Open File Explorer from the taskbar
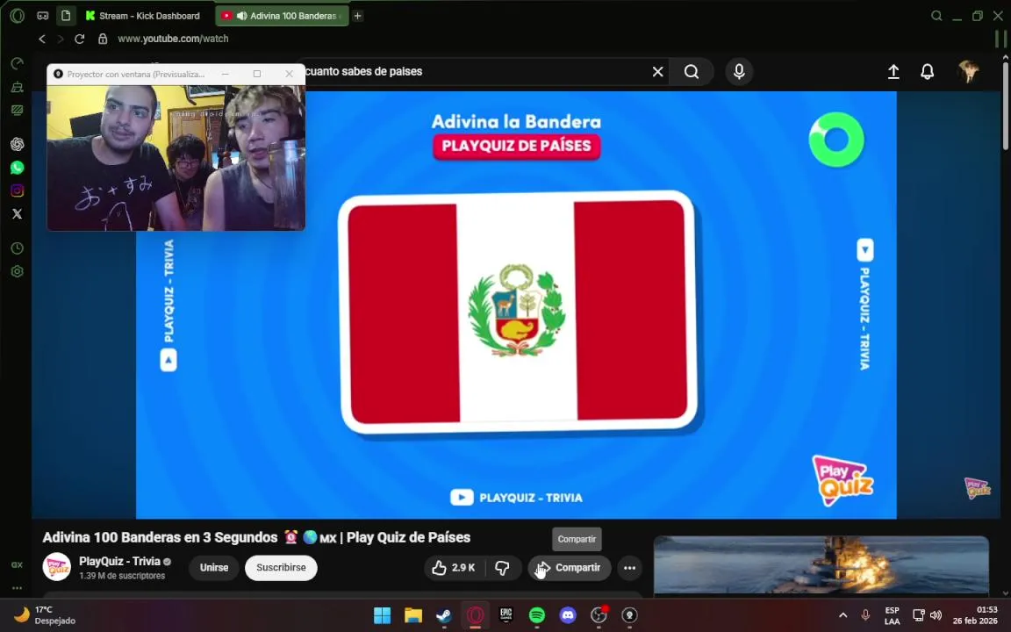The image size is (1011, 632). (x=413, y=615)
